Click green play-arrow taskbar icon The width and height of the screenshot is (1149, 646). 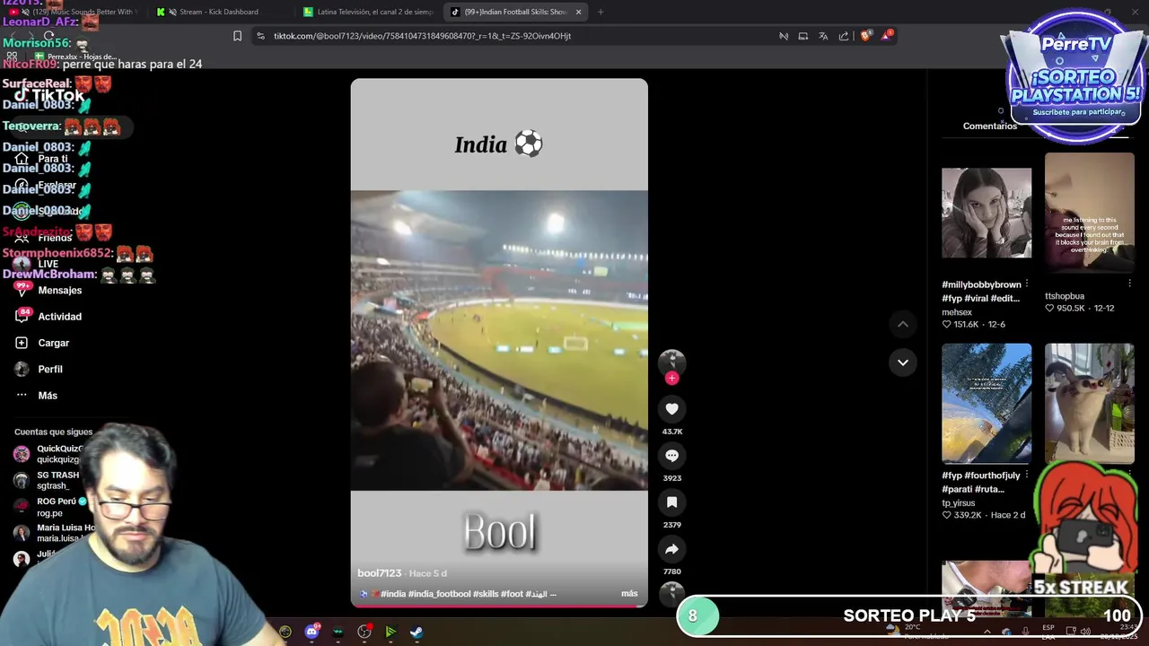[390, 632]
